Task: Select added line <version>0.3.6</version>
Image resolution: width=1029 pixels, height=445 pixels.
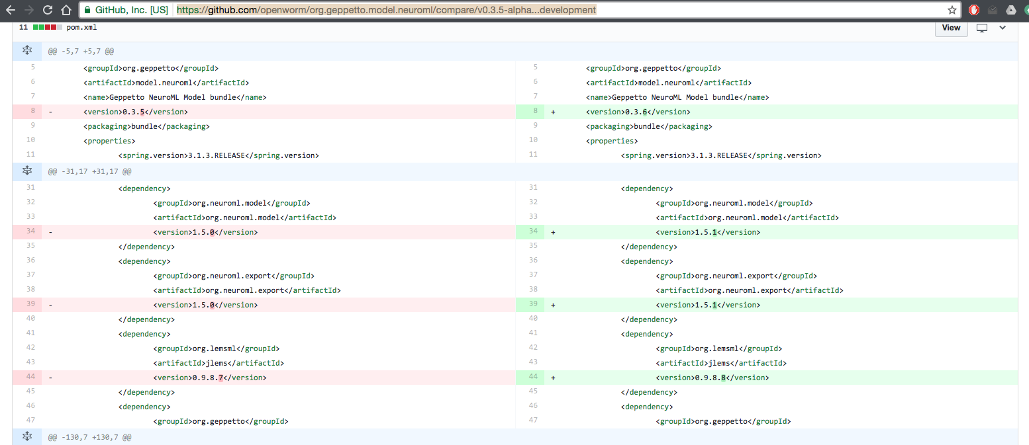Action: pyautogui.click(x=638, y=112)
